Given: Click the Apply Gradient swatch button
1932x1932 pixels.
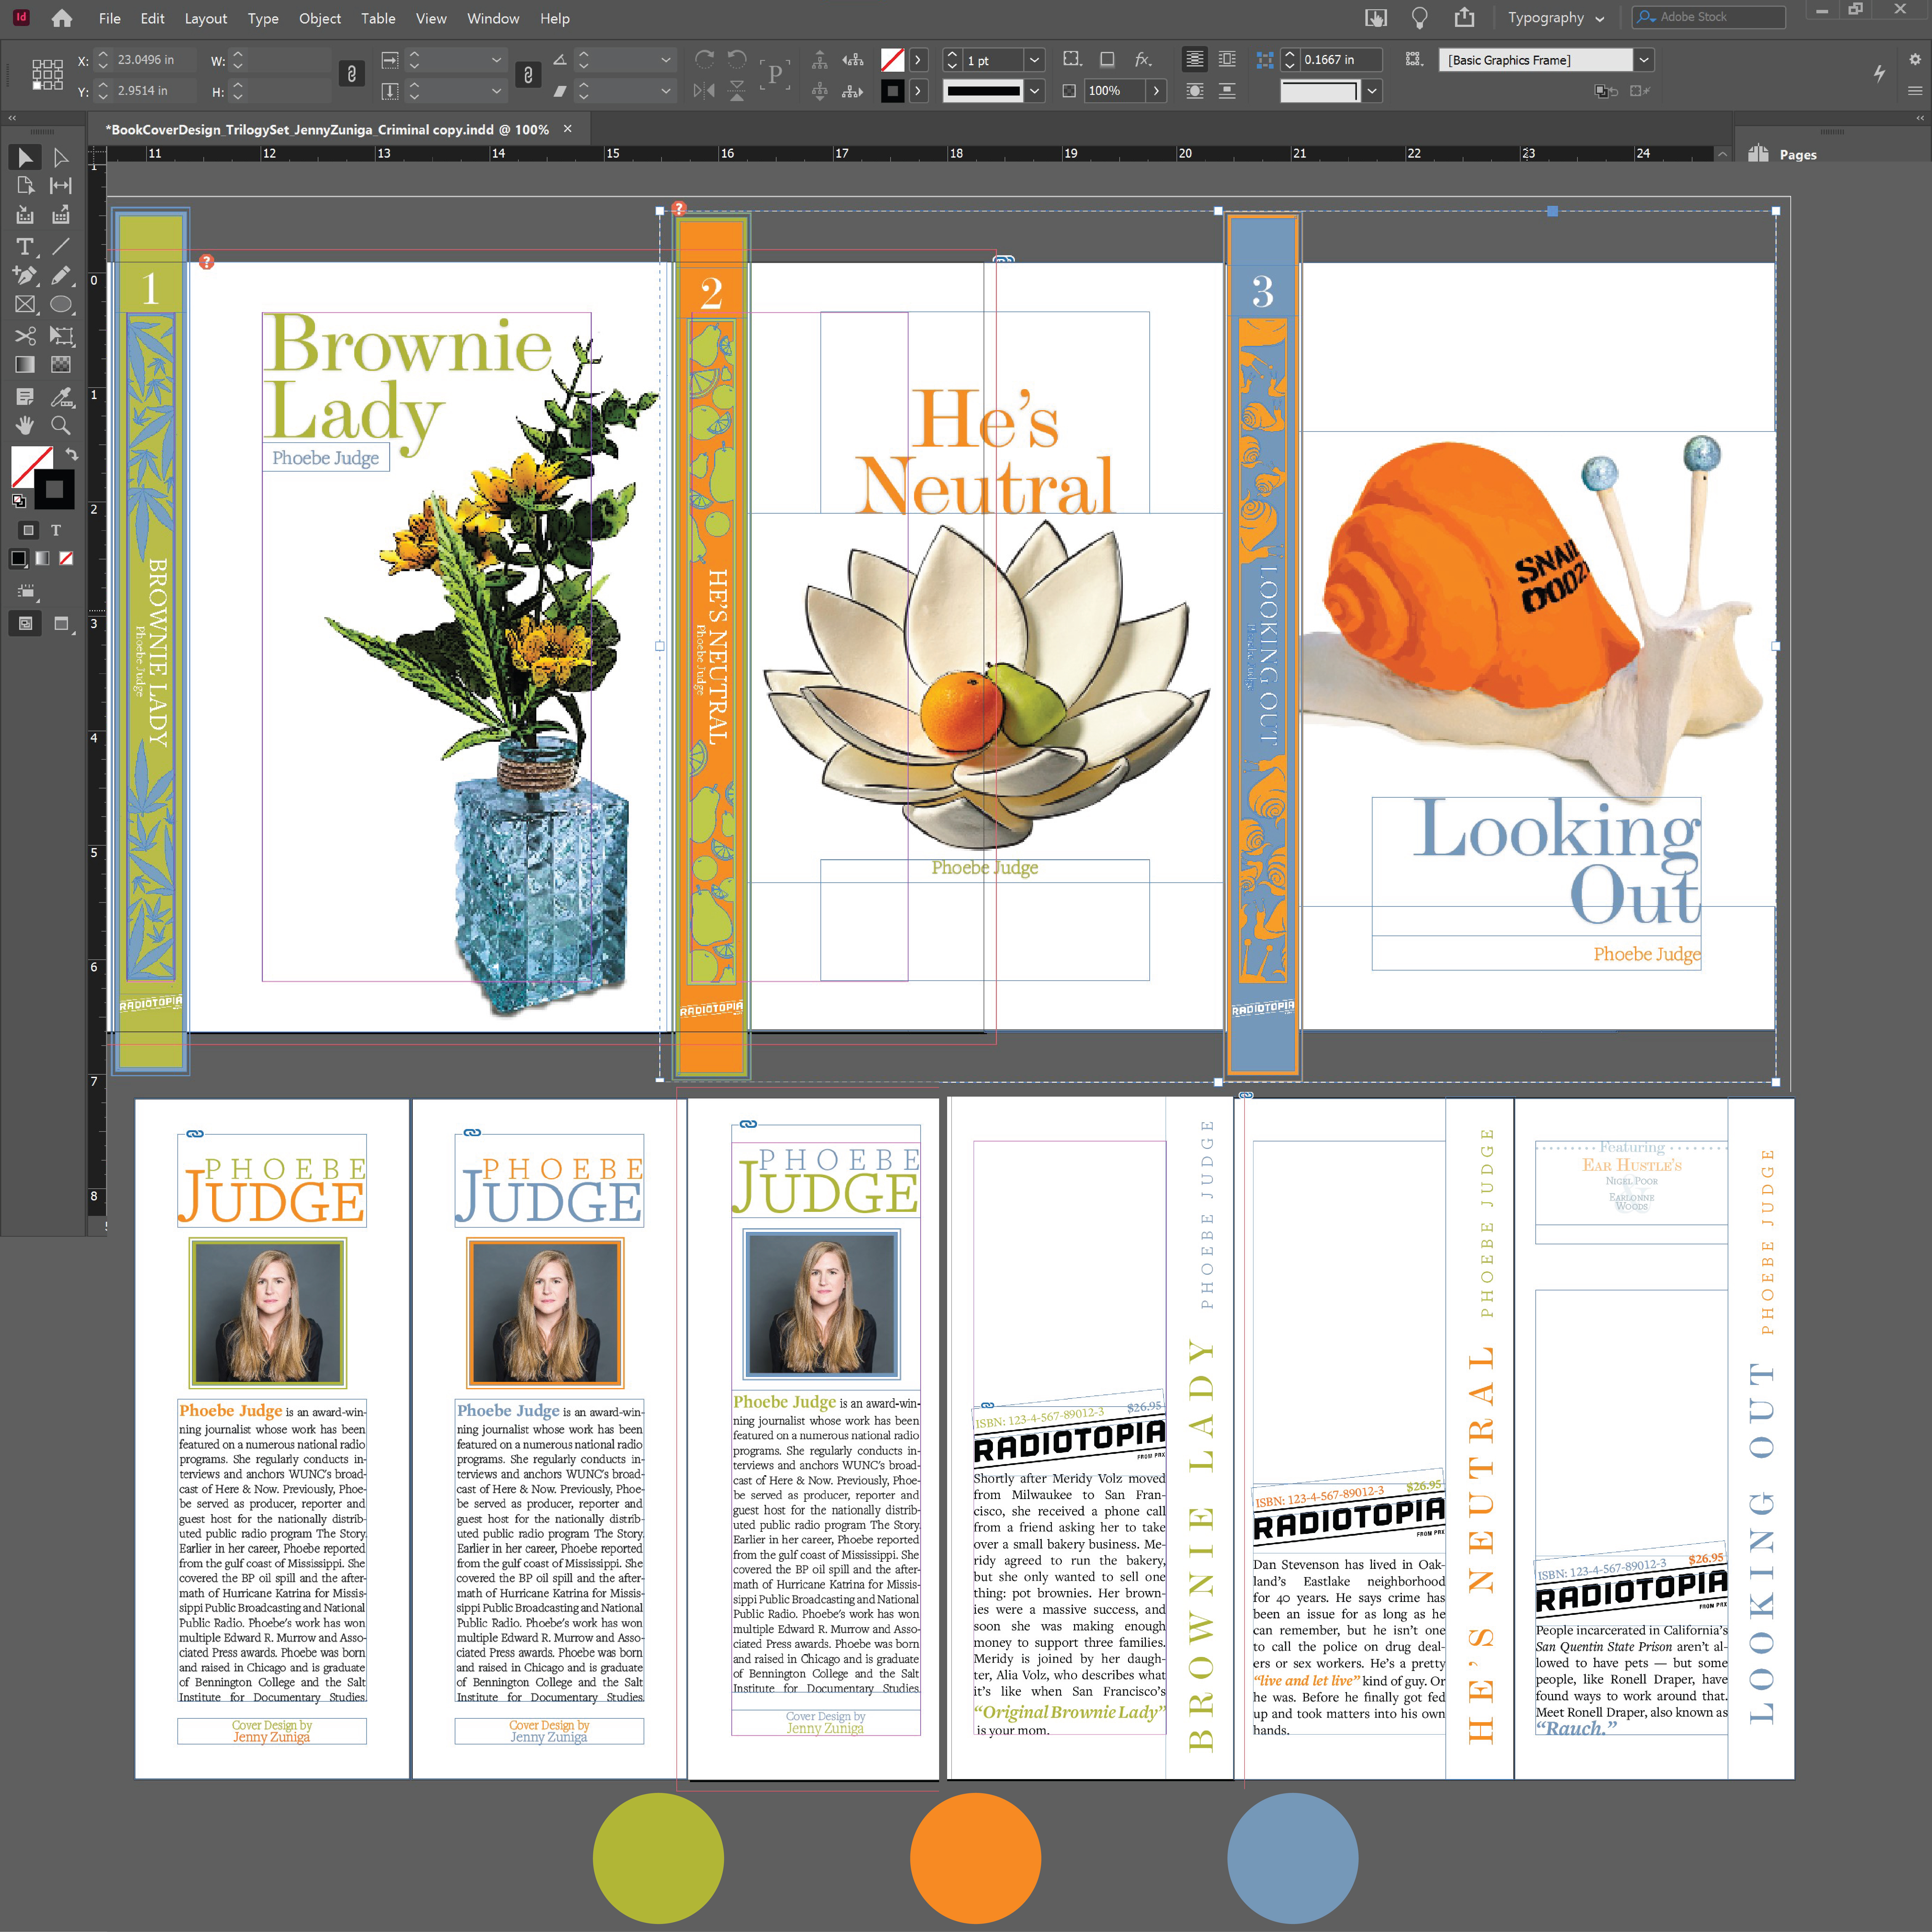Looking at the screenshot, I should point(42,558).
